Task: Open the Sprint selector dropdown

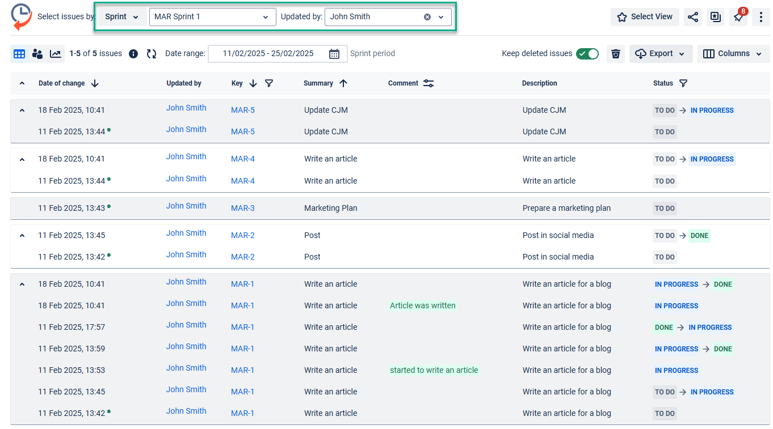Action: tap(121, 17)
